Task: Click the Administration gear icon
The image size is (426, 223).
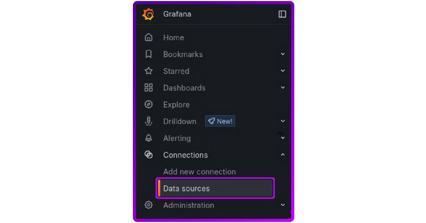Action: click(x=149, y=205)
